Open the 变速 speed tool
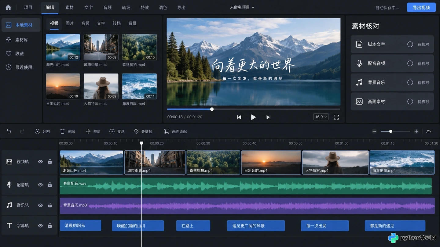Screen dimensions: 440x247 tap(117, 131)
